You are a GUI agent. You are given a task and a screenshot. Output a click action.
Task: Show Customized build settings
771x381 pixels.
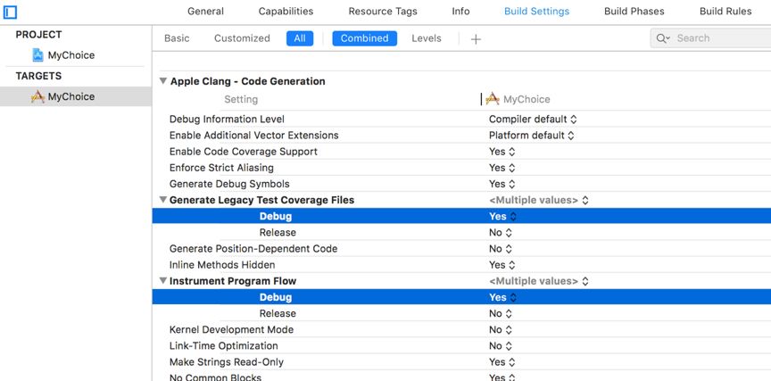(242, 38)
